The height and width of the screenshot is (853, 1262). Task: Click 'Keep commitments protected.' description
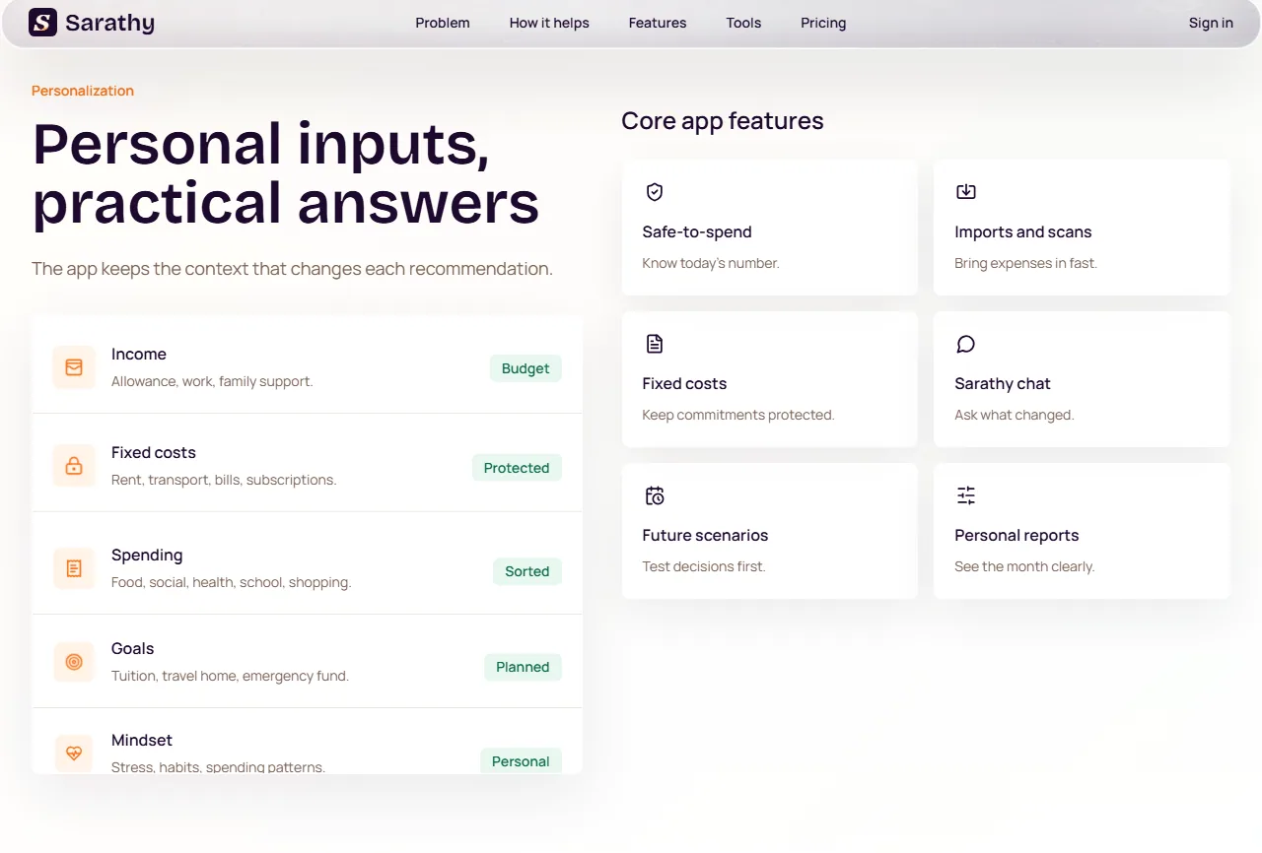tap(738, 415)
